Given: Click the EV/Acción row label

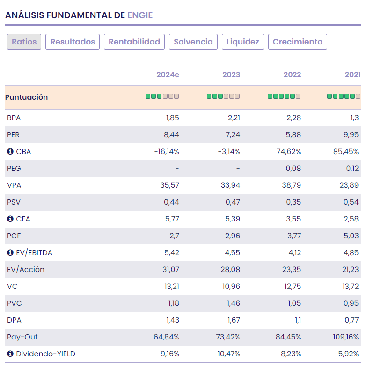Looking at the screenshot, I should click(x=26, y=270).
